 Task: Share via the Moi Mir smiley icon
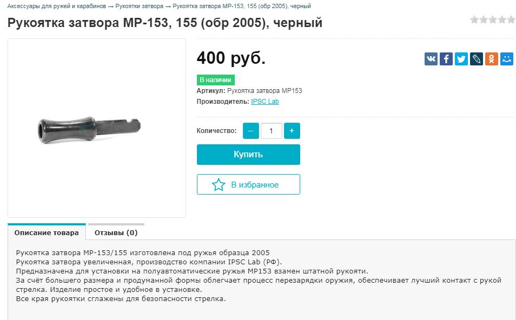click(506, 58)
